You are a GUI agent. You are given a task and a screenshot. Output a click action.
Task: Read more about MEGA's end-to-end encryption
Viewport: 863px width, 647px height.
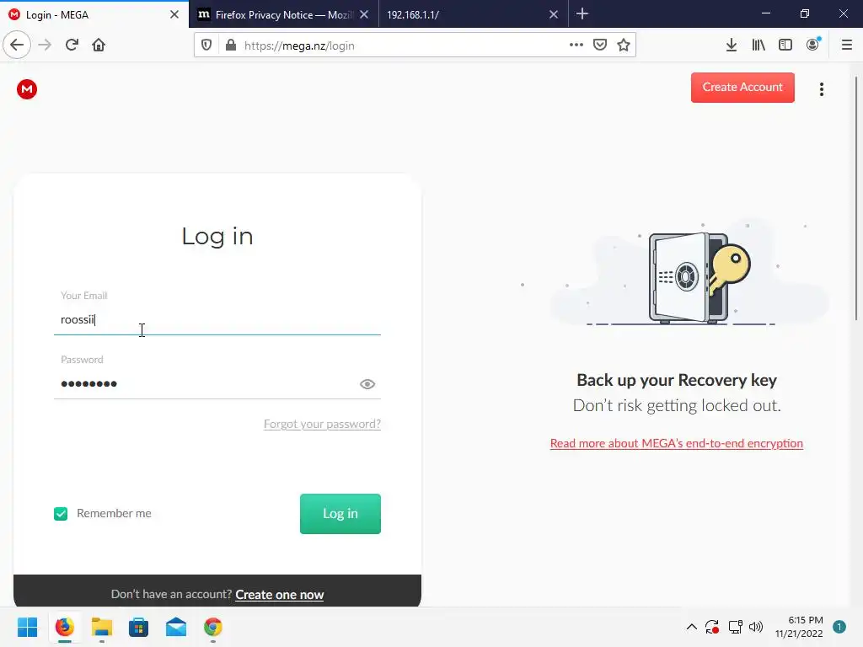coord(677,443)
